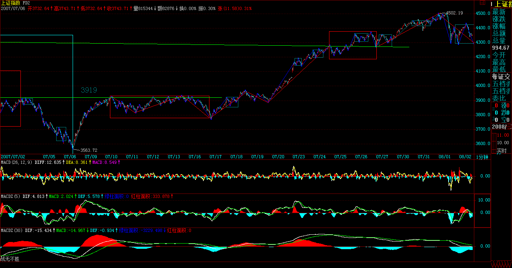Click the 4000.0 price axis label

[482, 86]
